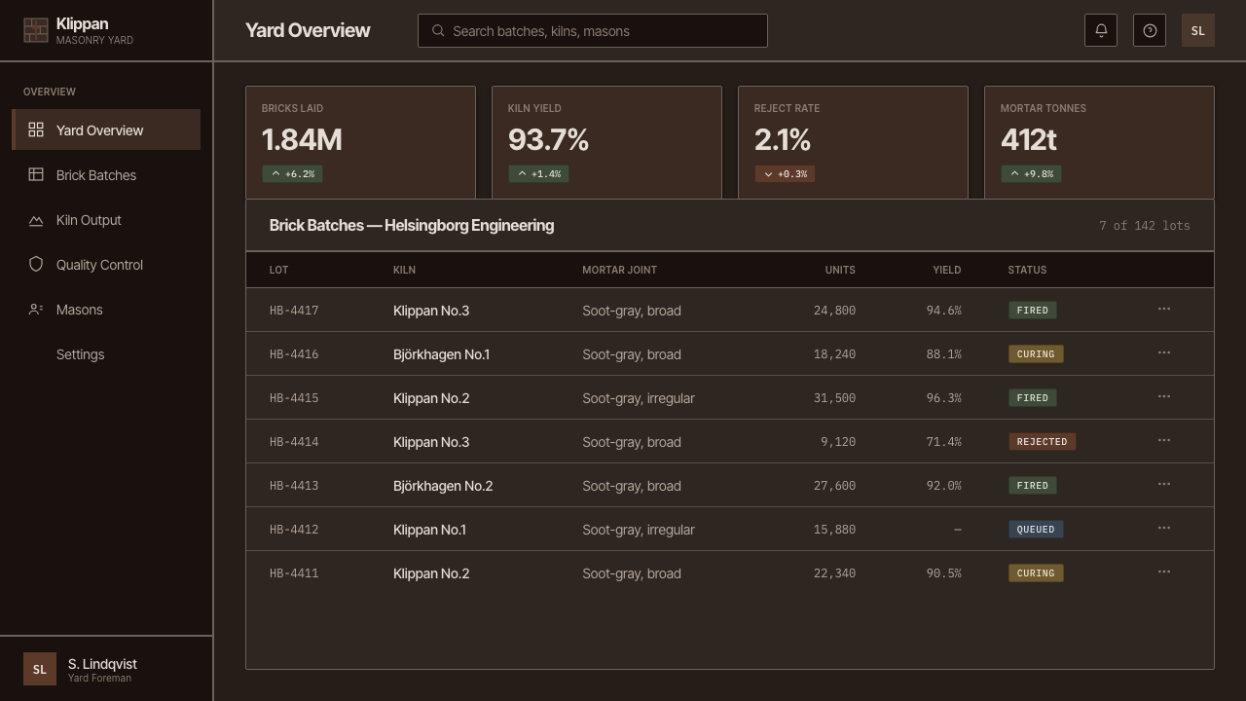
Task: Open row actions for lot HB-4416
Action: coord(1164,352)
